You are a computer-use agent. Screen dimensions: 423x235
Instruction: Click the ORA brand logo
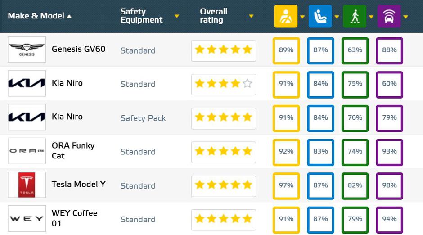[27, 151]
